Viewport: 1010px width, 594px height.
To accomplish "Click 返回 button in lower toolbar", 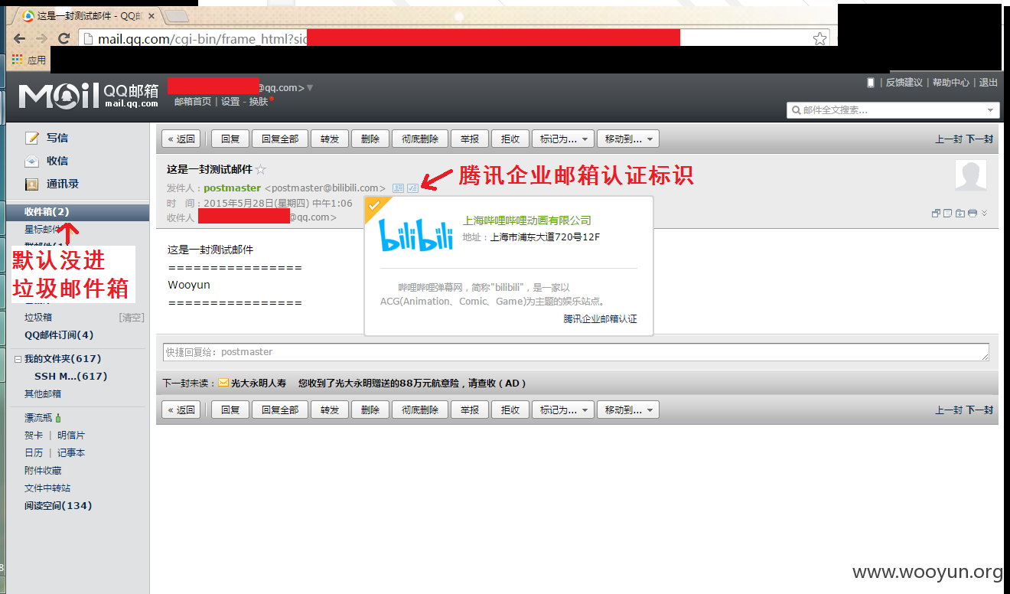I will 181,410.
